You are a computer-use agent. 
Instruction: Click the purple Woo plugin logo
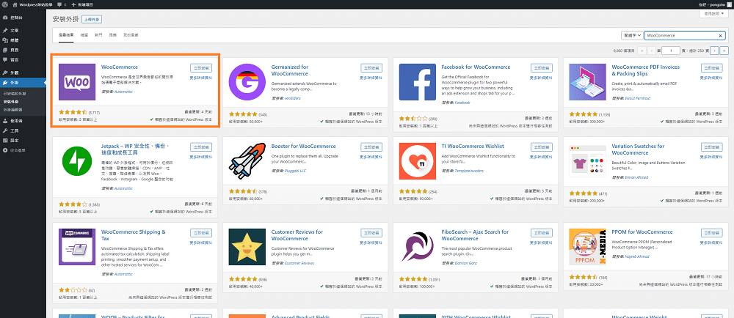pyautogui.click(x=77, y=82)
